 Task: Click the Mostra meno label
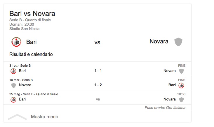coord(44,117)
